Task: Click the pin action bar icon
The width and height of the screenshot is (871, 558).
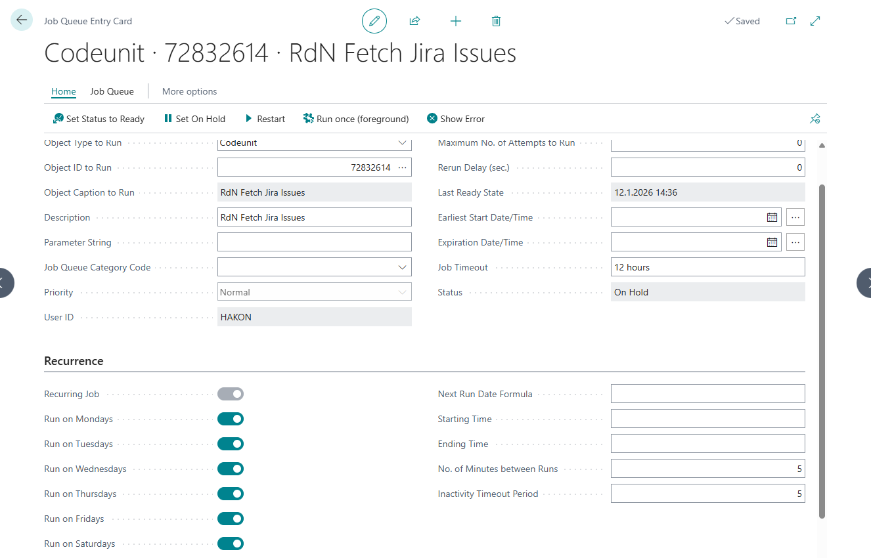Action: coord(815,119)
